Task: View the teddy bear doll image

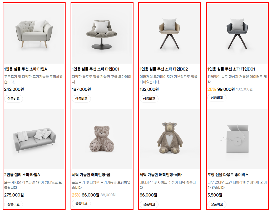Action: (102, 139)
